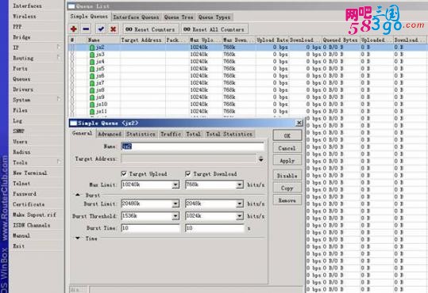
Task: Select the green queue icon for jz10
Action: pos(92,105)
